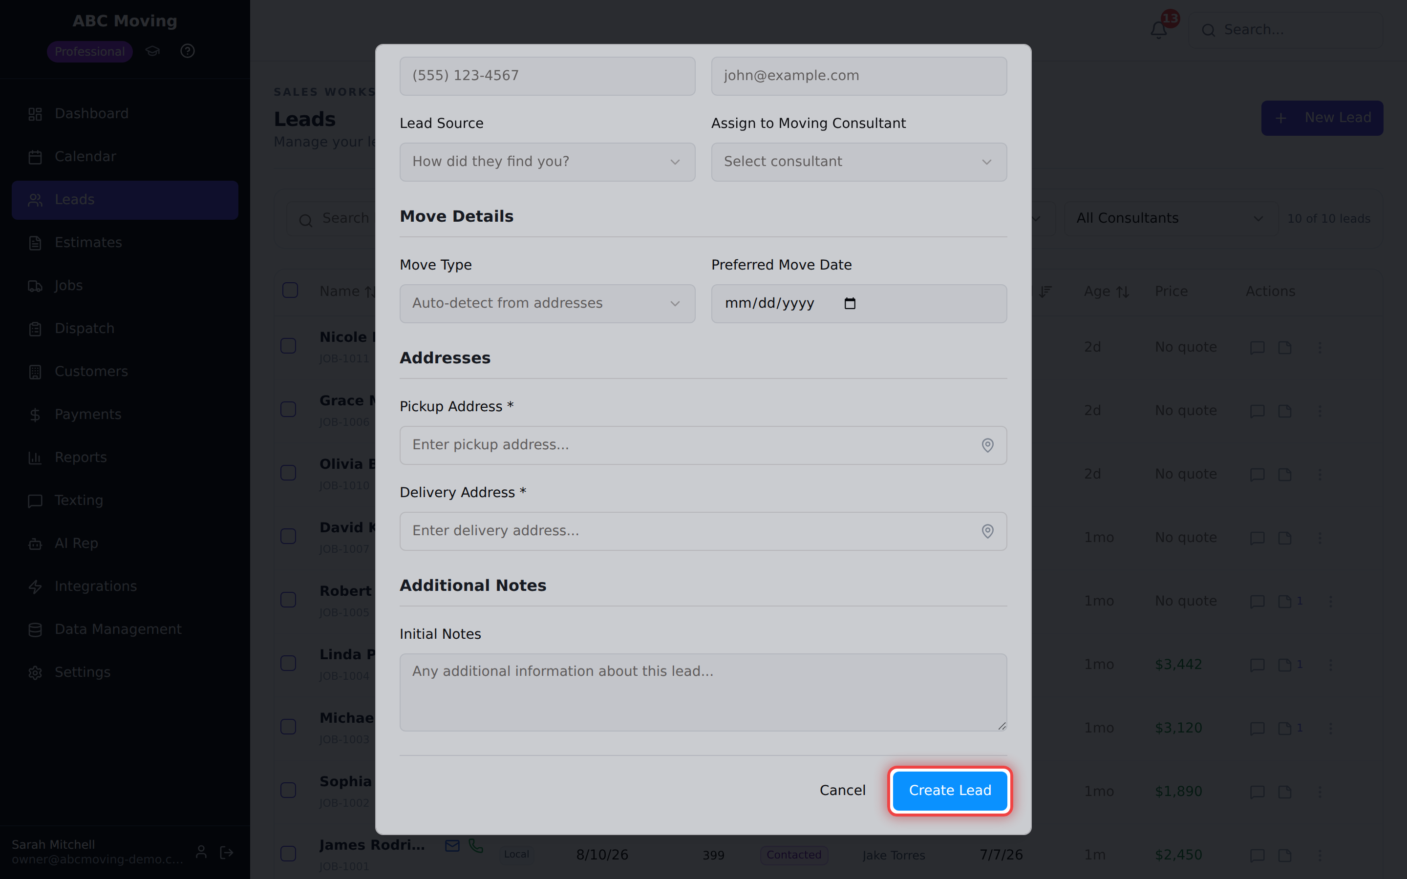Focus the Enter delivery address field

(x=703, y=531)
